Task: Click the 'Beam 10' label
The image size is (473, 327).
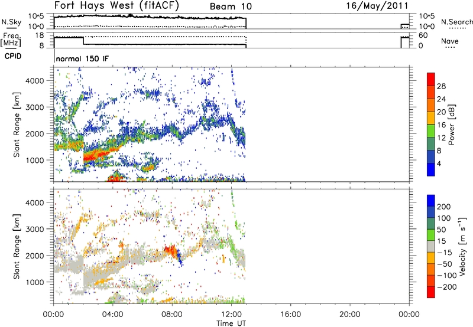Action: (231, 6)
